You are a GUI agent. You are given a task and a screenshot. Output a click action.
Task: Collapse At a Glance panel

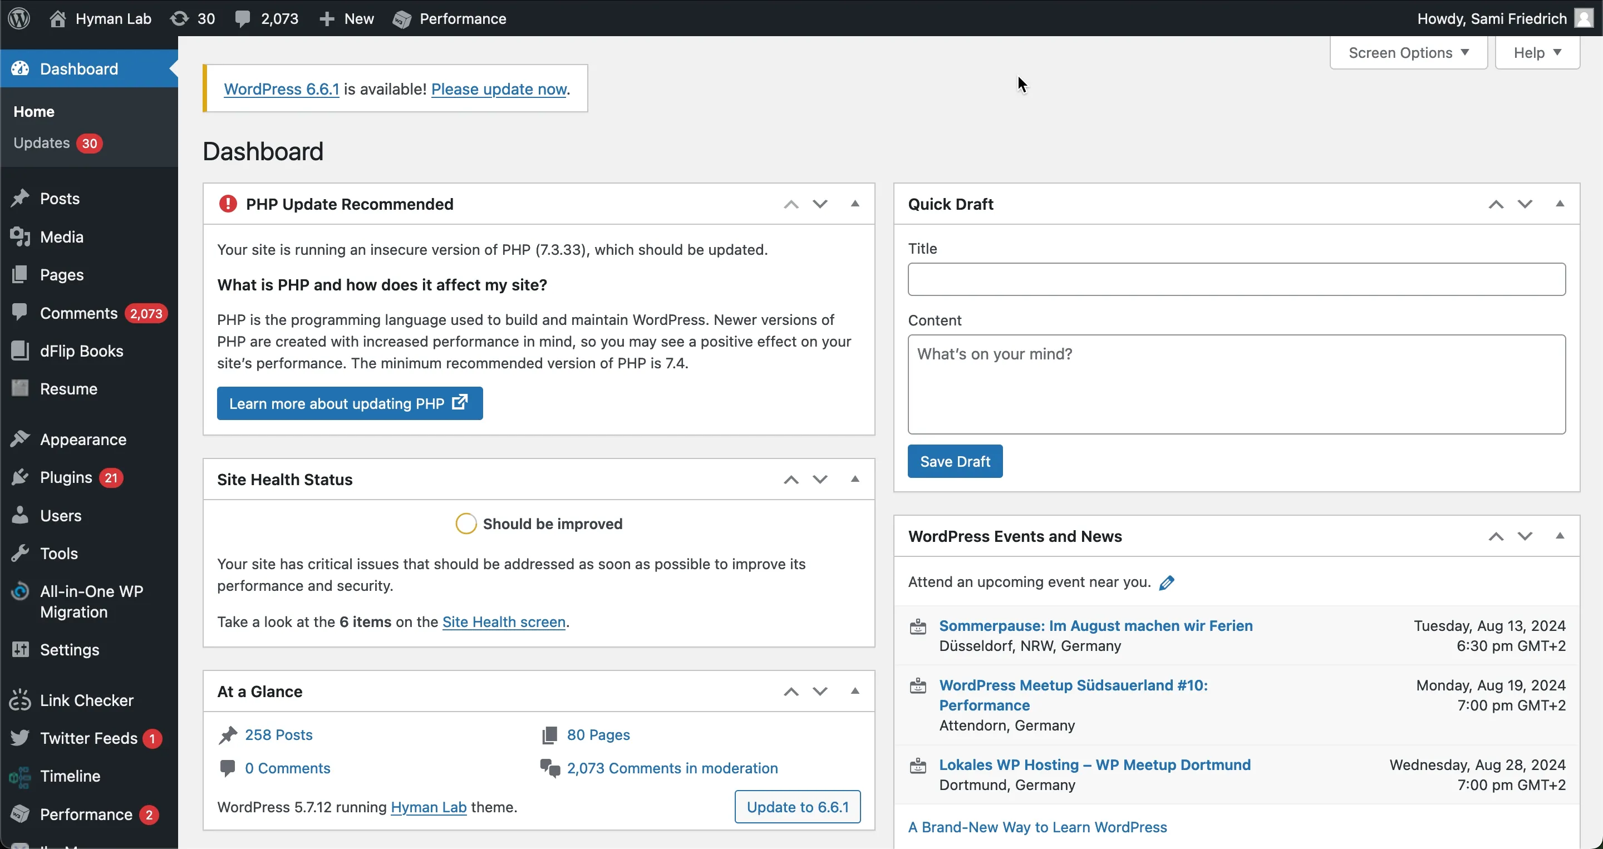point(855,691)
